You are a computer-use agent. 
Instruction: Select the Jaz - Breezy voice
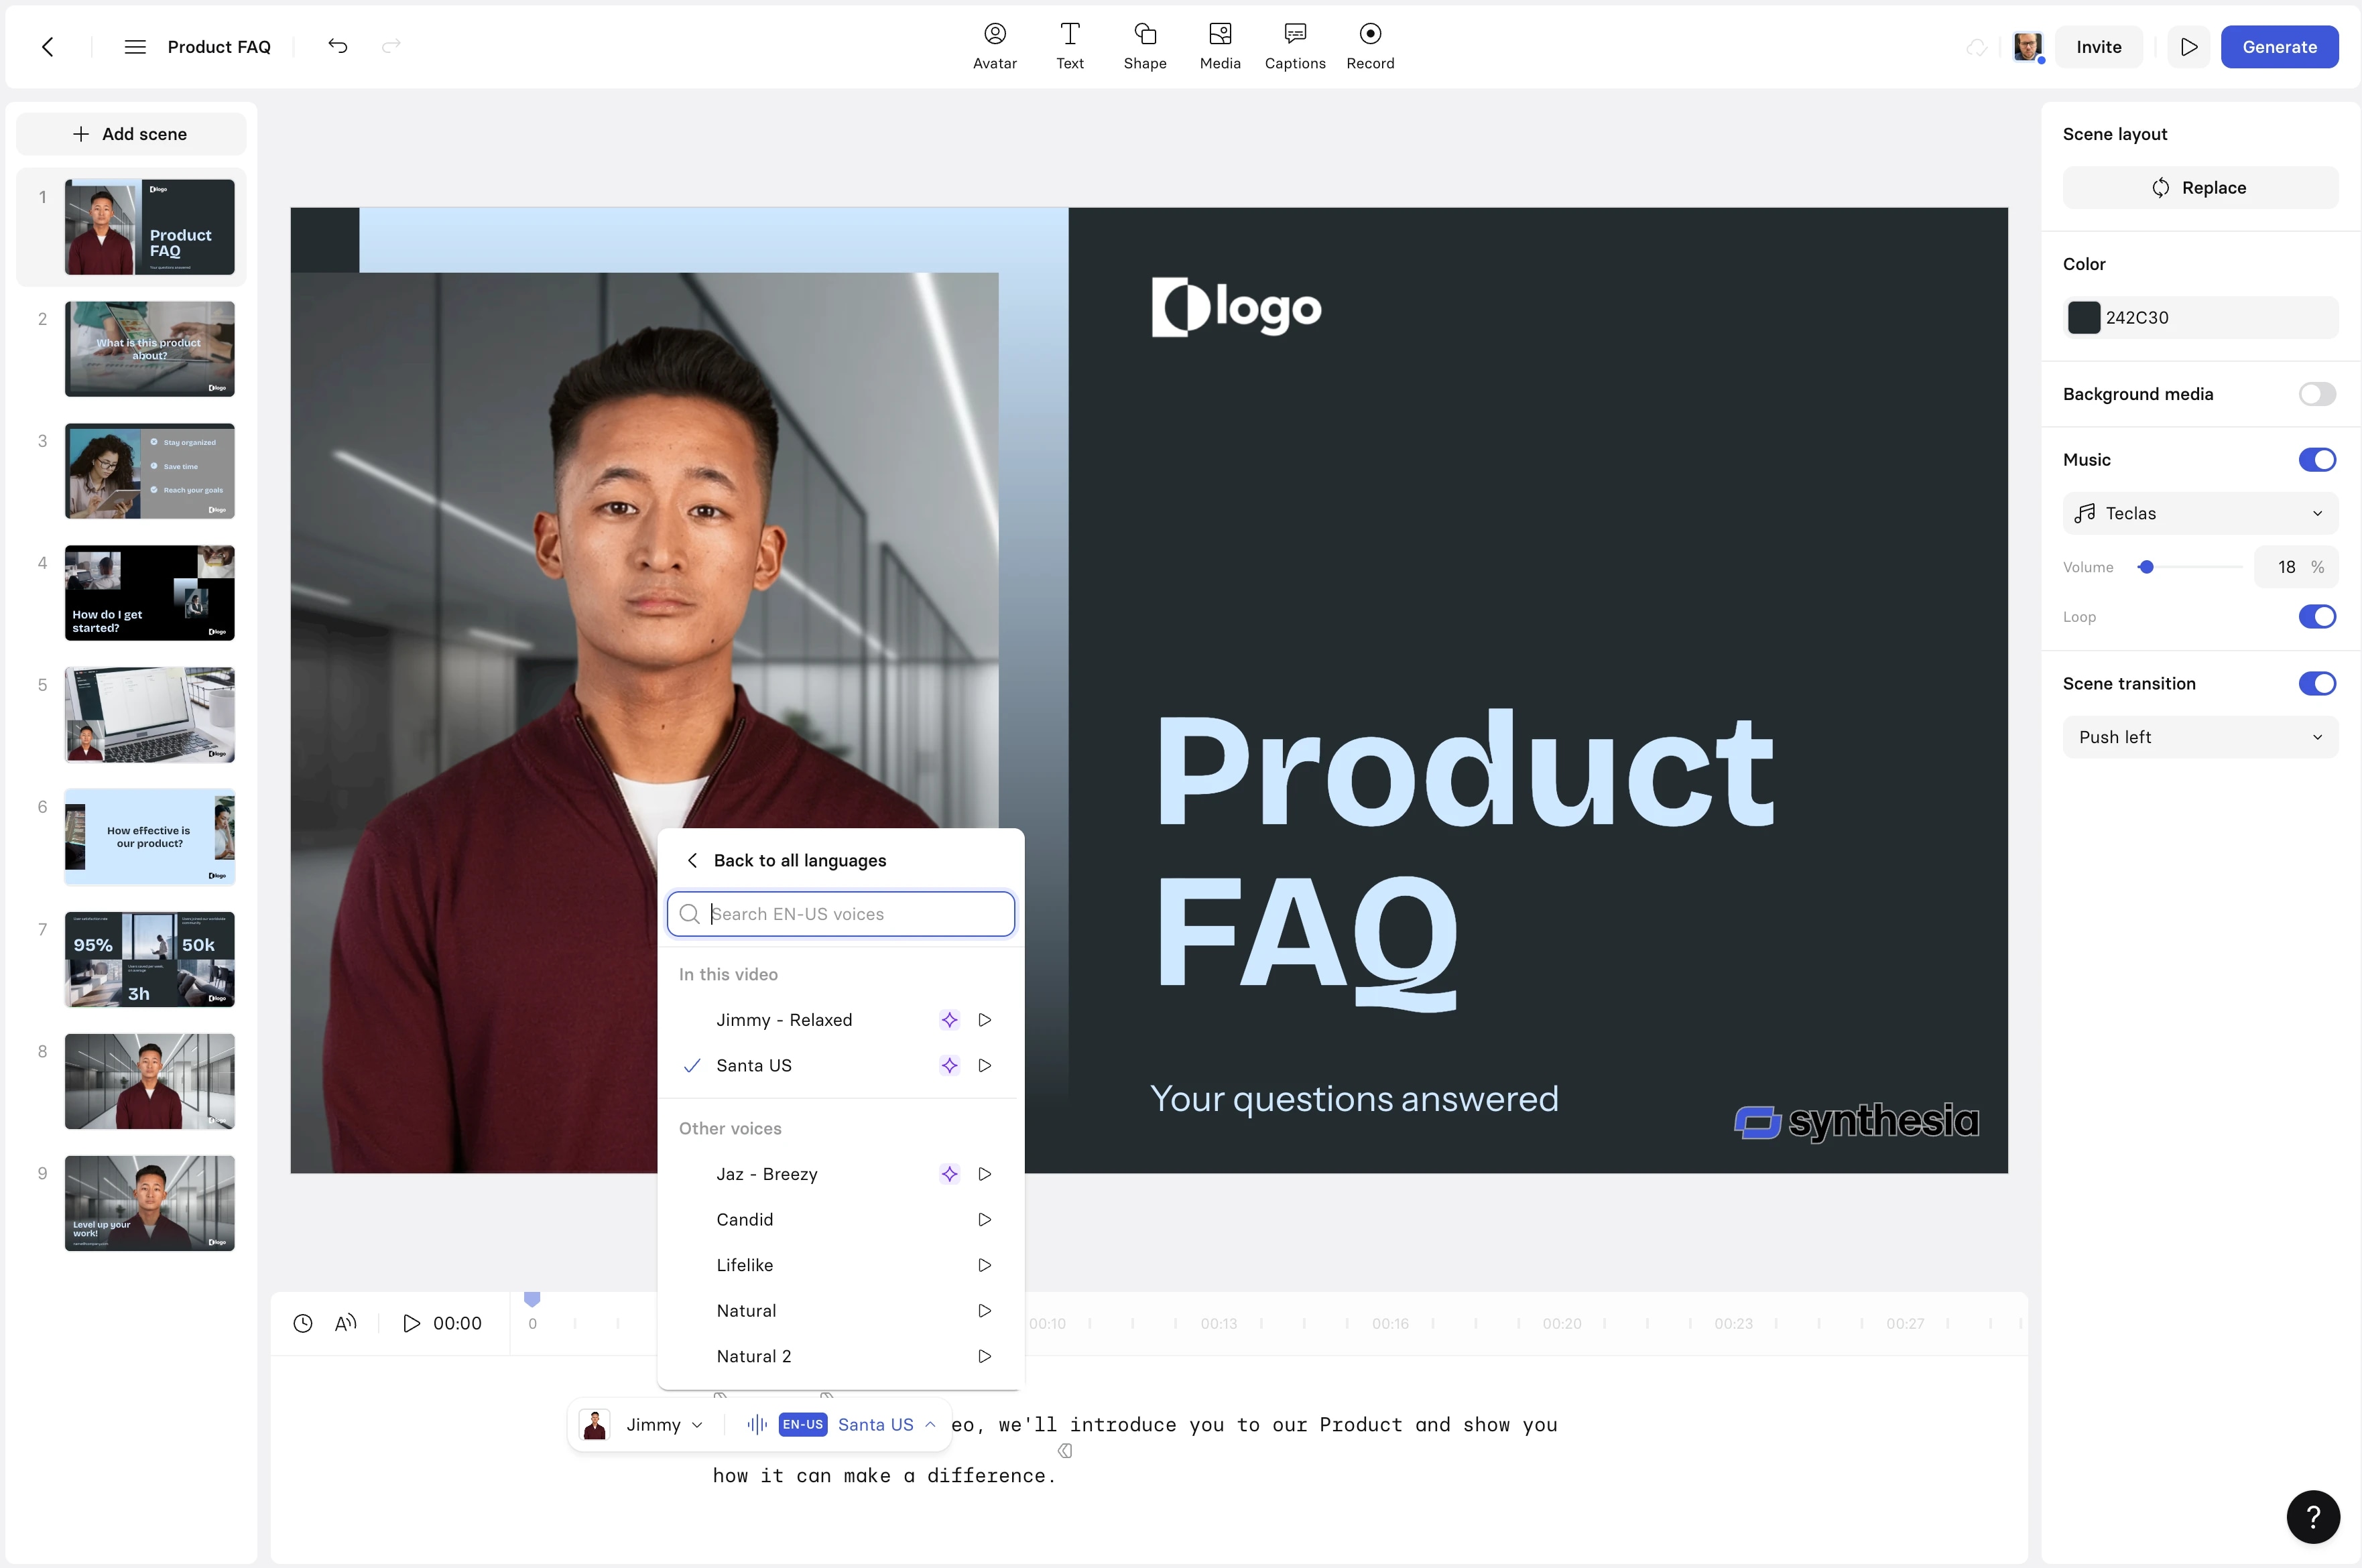(x=767, y=1174)
